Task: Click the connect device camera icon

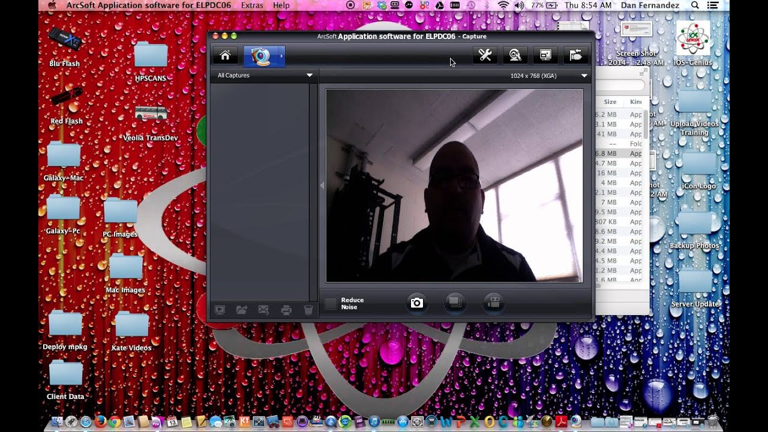Action: pyautogui.click(x=575, y=56)
